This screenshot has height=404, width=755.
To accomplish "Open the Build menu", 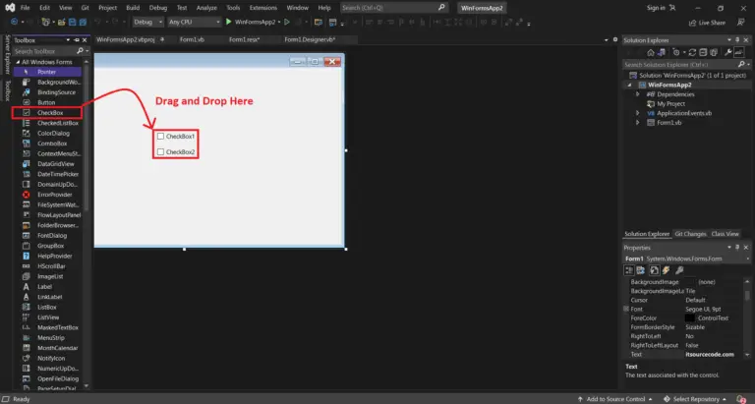I will (x=133, y=7).
